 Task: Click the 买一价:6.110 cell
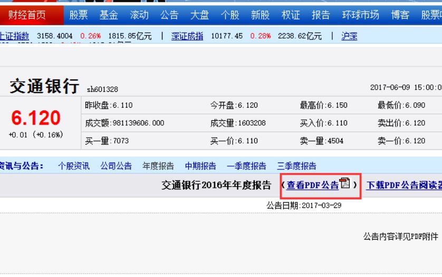tap(234, 141)
